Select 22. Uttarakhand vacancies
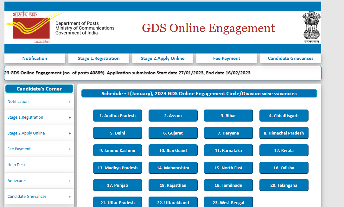Viewport: 344px width, 207px height. coord(173,202)
